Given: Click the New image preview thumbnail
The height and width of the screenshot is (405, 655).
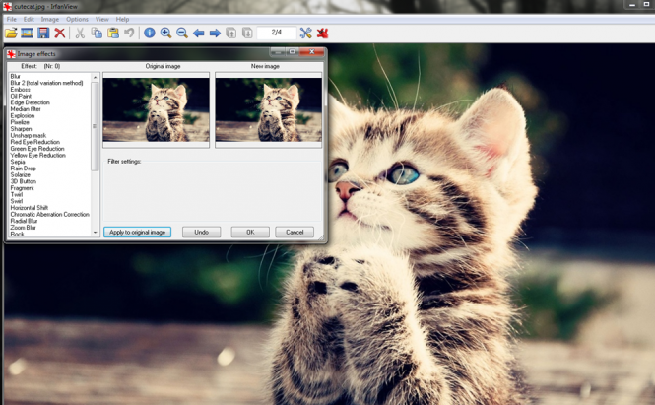Looking at the screenshot, I should pyautogui.click(x=269, y=110).
